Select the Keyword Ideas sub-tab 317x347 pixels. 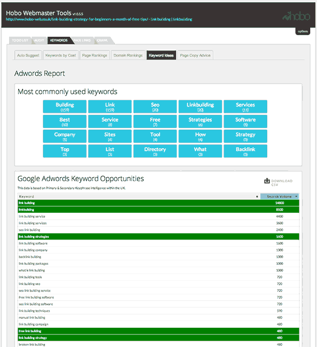(161, 55)
